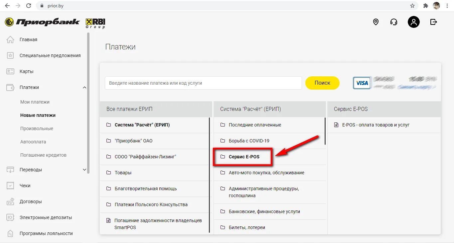454x243 pixels.
Task: Click the document icon beside E-POS - оплата товаров
Action: (336, 125)
